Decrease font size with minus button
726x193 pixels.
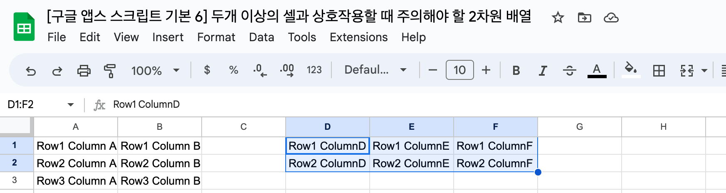(x=433, y=70)
